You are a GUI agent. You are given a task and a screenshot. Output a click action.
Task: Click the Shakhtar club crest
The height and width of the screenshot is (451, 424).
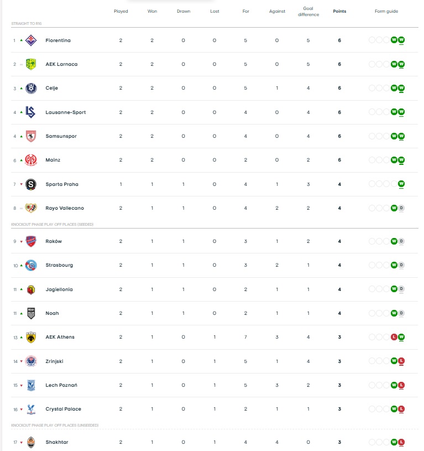click(x=31, y=442)
